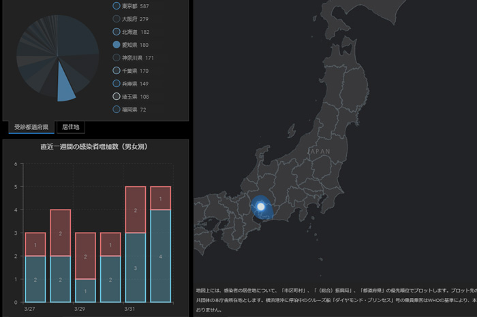Click the 北海道 legend circle icon
Viewport: 477px width, 317px height.
pos(116,31)
